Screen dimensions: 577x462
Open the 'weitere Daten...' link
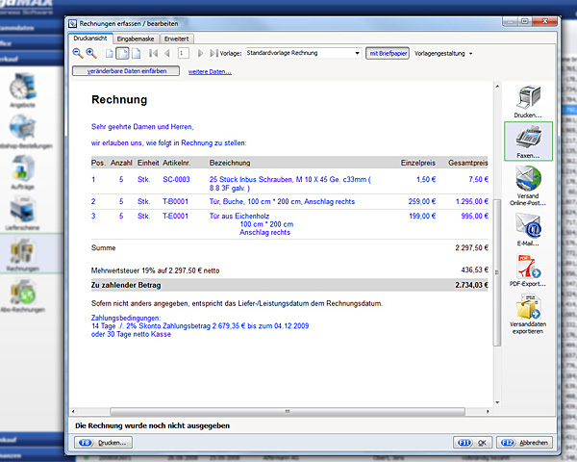210,72
